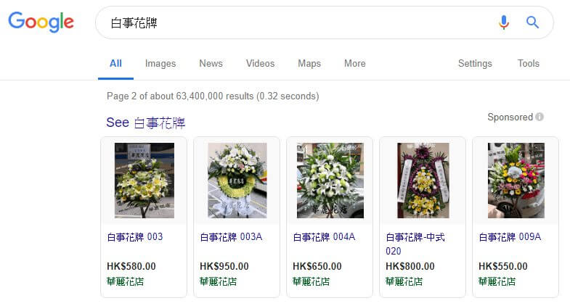
Task: Click 華麗花店 under the HK$800.00 product
Action: click(404, 281)
